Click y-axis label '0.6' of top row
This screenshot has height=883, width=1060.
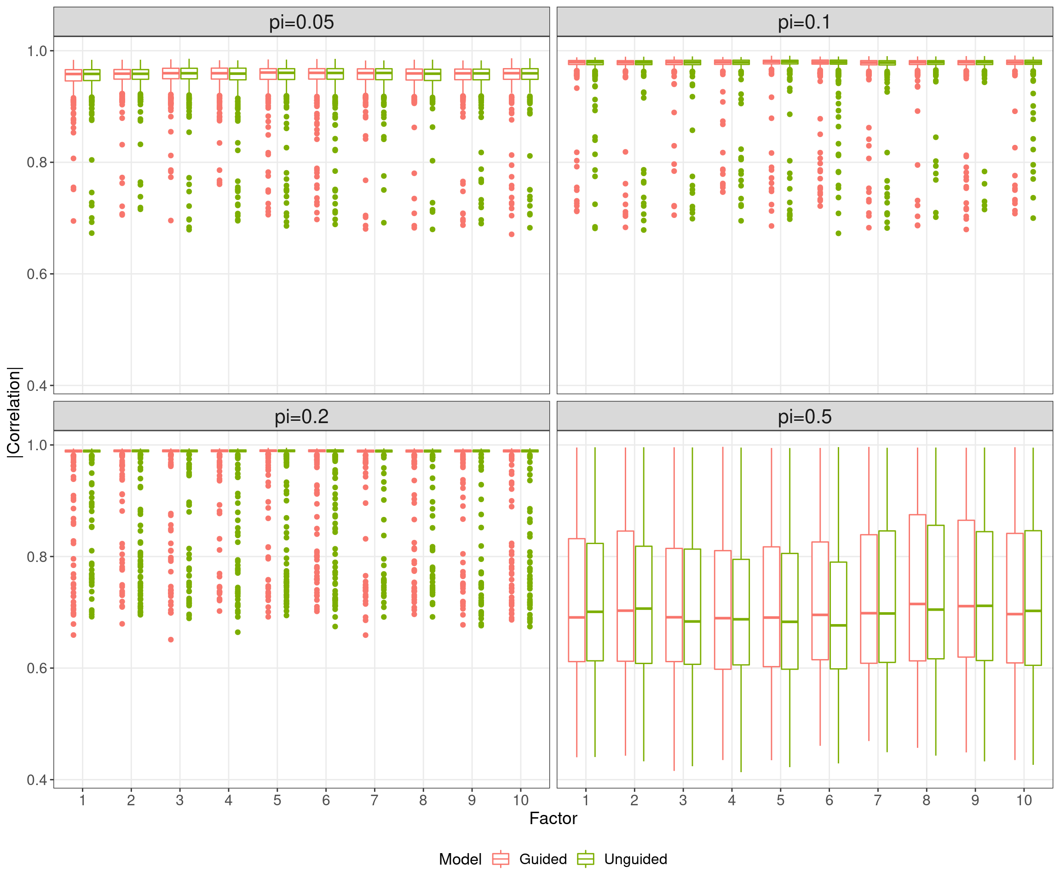37,274
